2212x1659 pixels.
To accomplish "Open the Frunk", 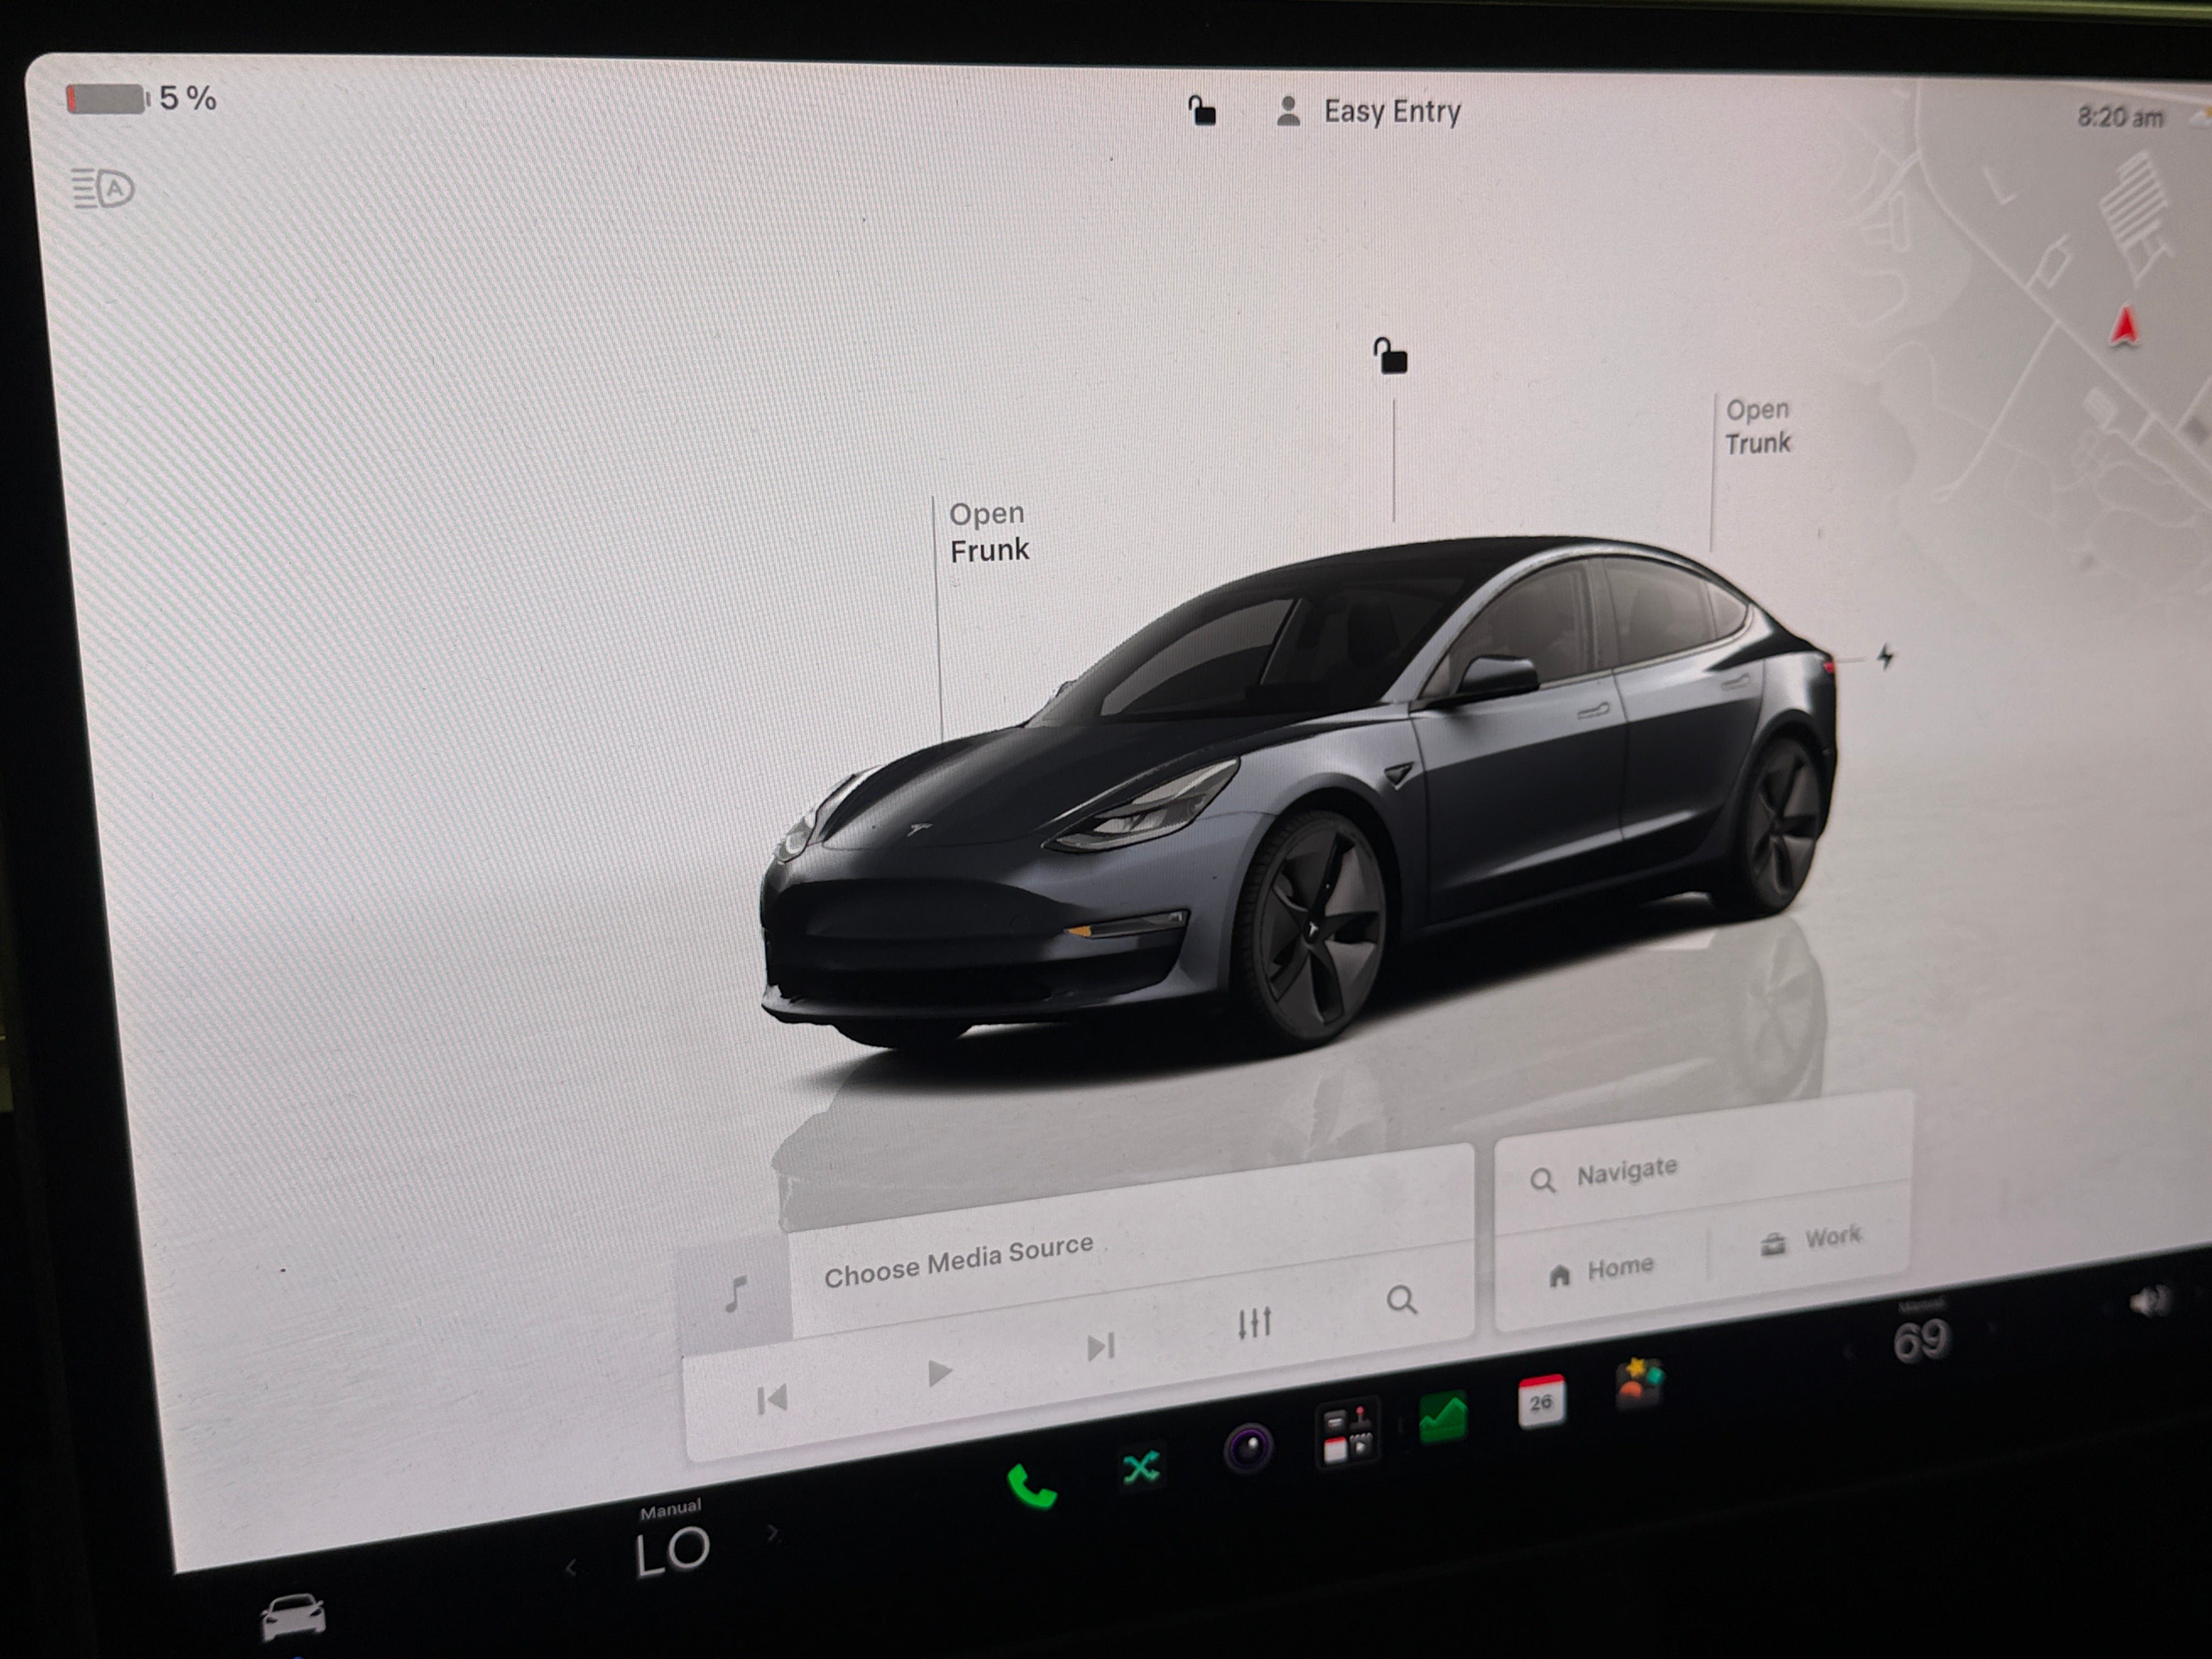I will (x=988, y=531).
